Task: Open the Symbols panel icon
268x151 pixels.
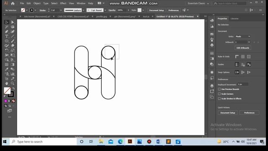Action: 212,45
